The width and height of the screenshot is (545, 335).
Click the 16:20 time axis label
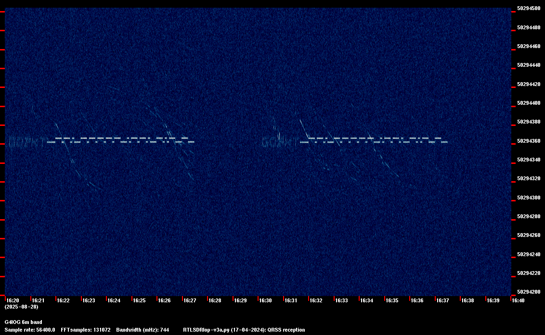tap(13, 300)
